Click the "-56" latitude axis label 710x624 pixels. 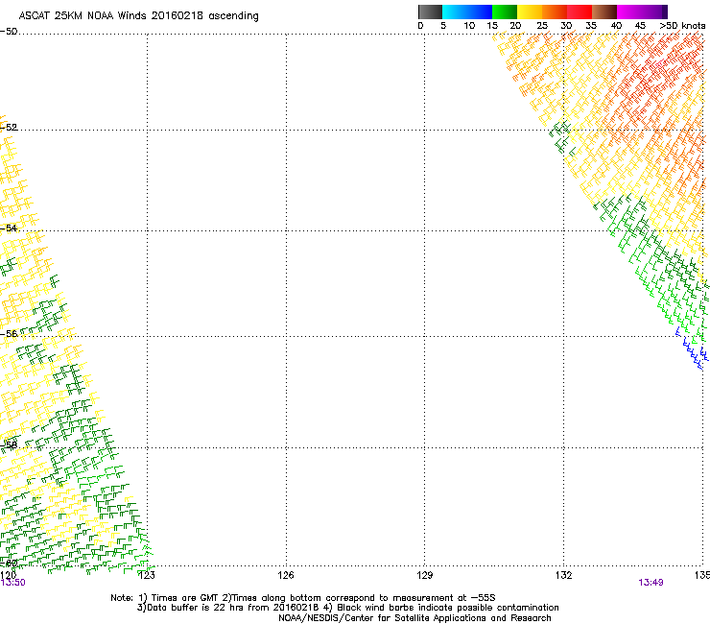9,333
